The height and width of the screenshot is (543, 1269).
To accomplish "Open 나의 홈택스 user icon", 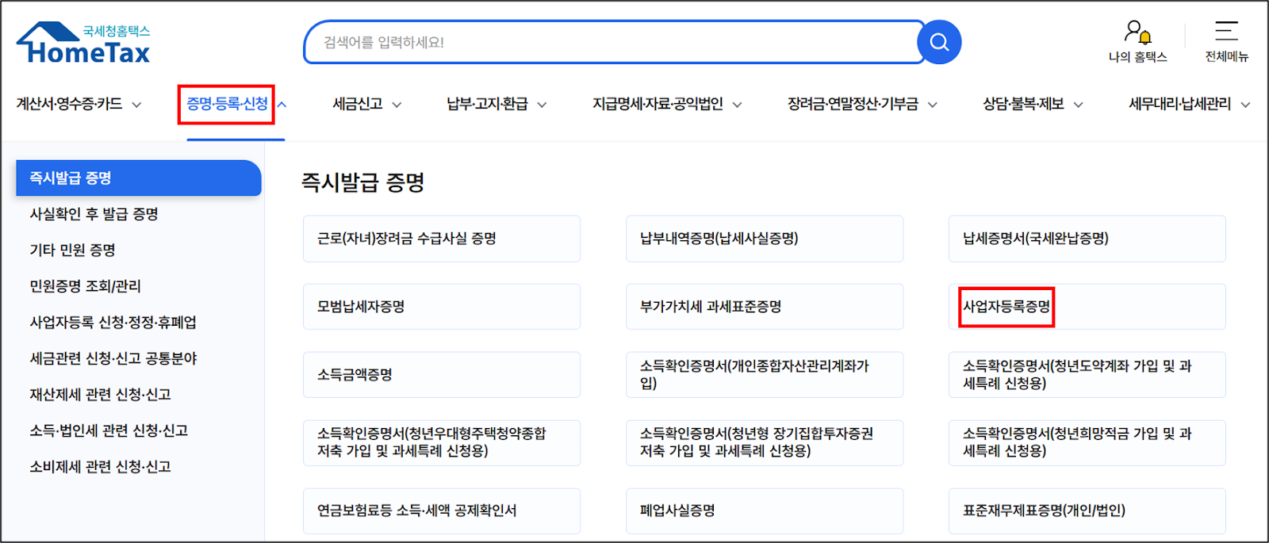I will 1137,33.
